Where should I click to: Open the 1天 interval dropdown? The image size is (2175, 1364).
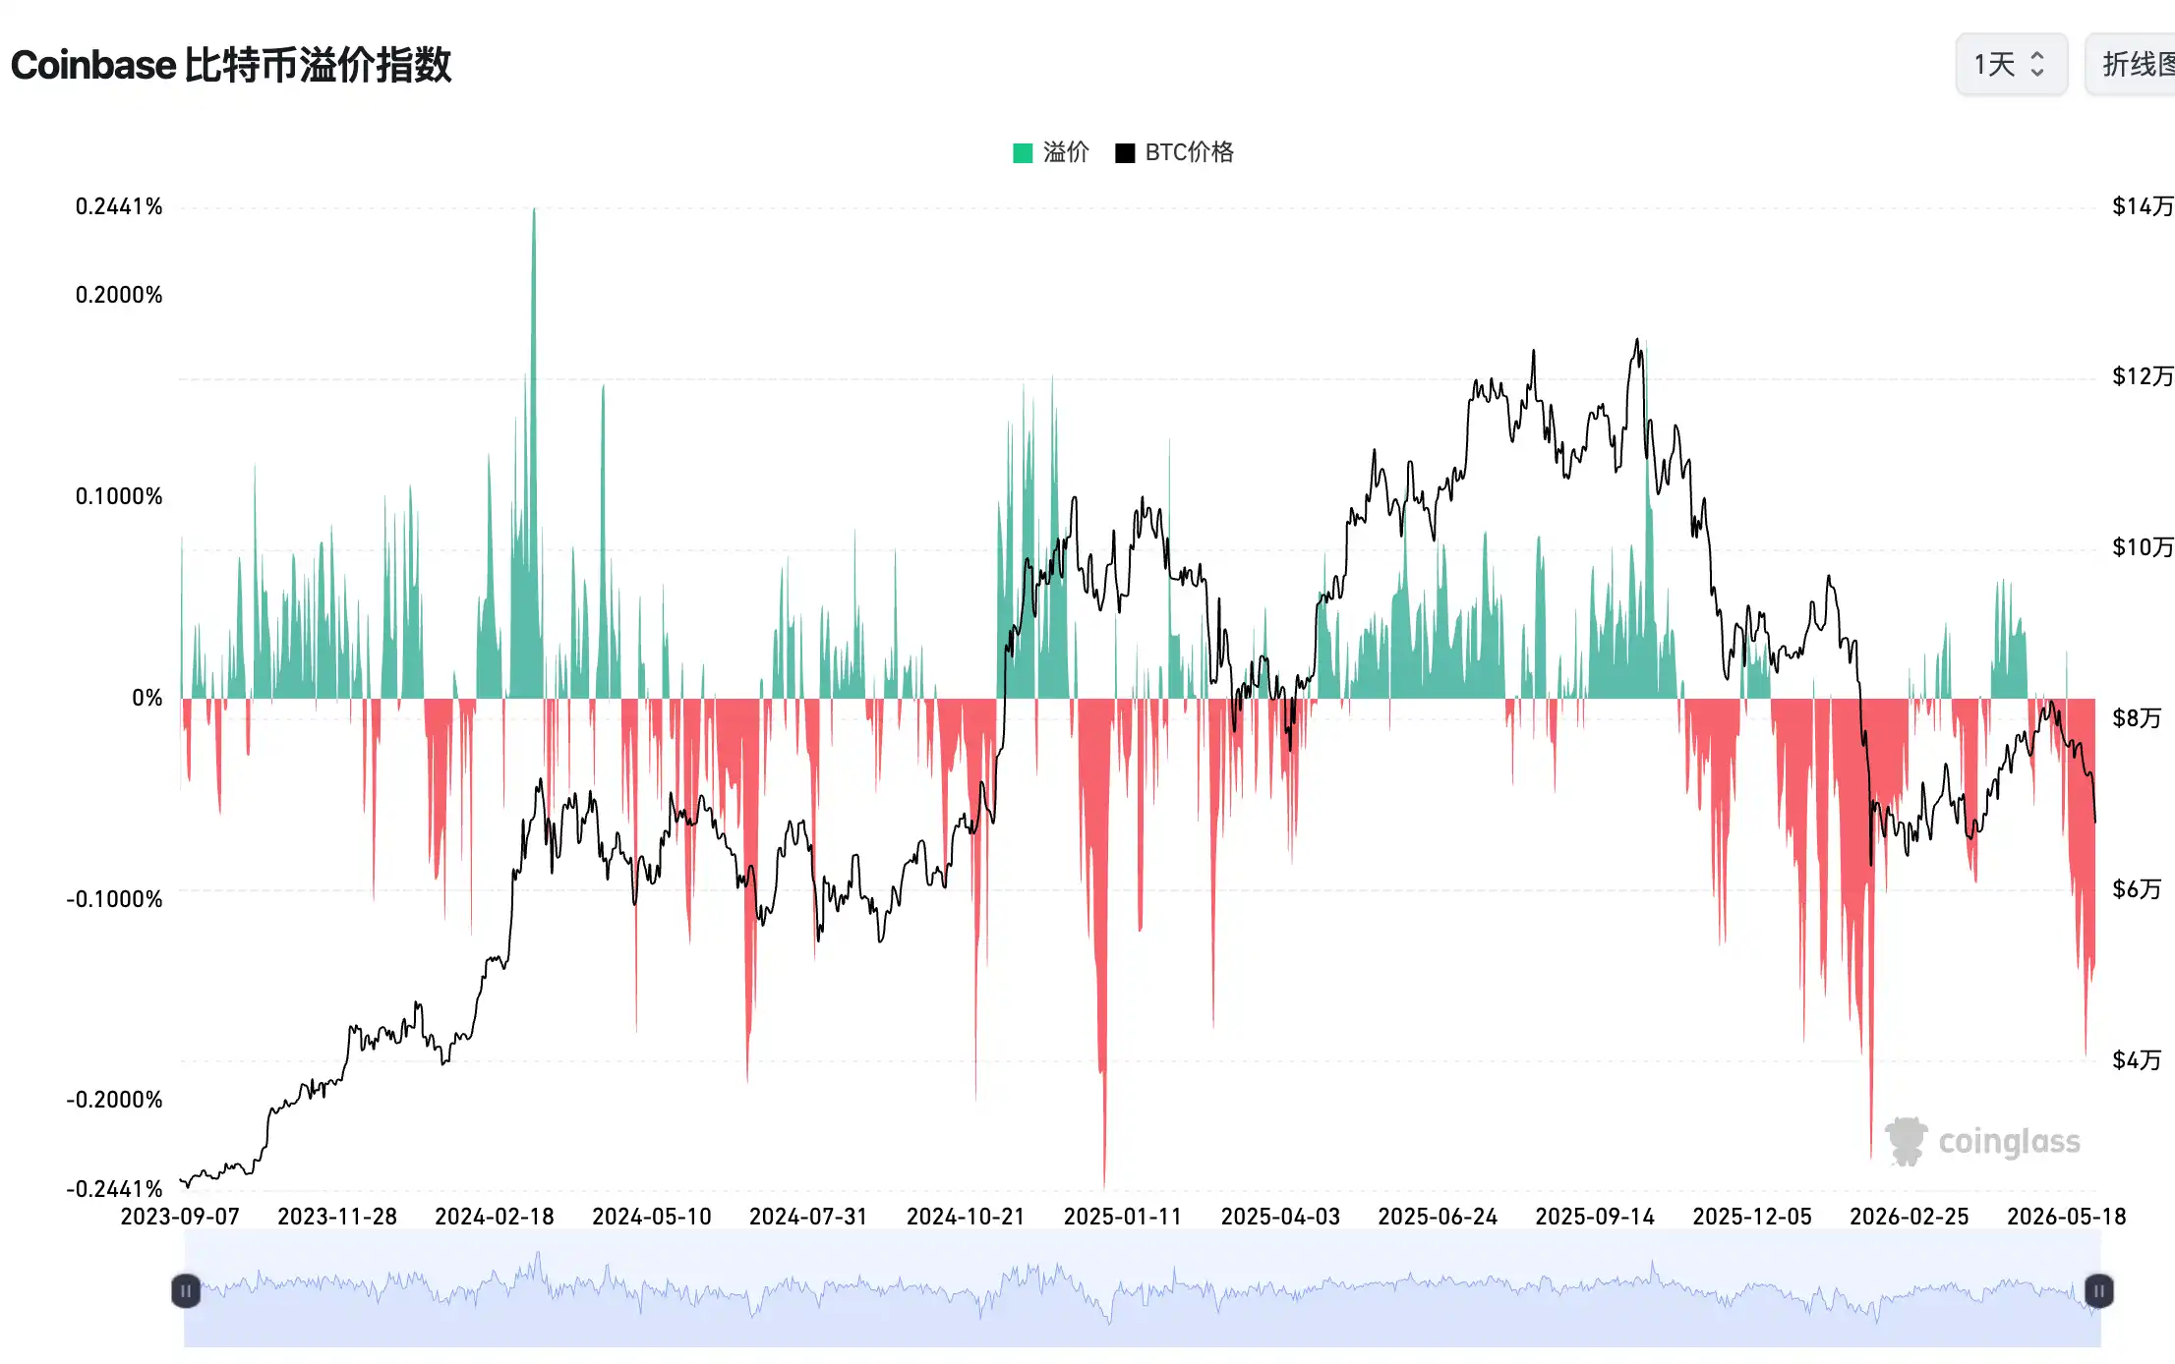pyautogui.click(x=2011, y=65)
